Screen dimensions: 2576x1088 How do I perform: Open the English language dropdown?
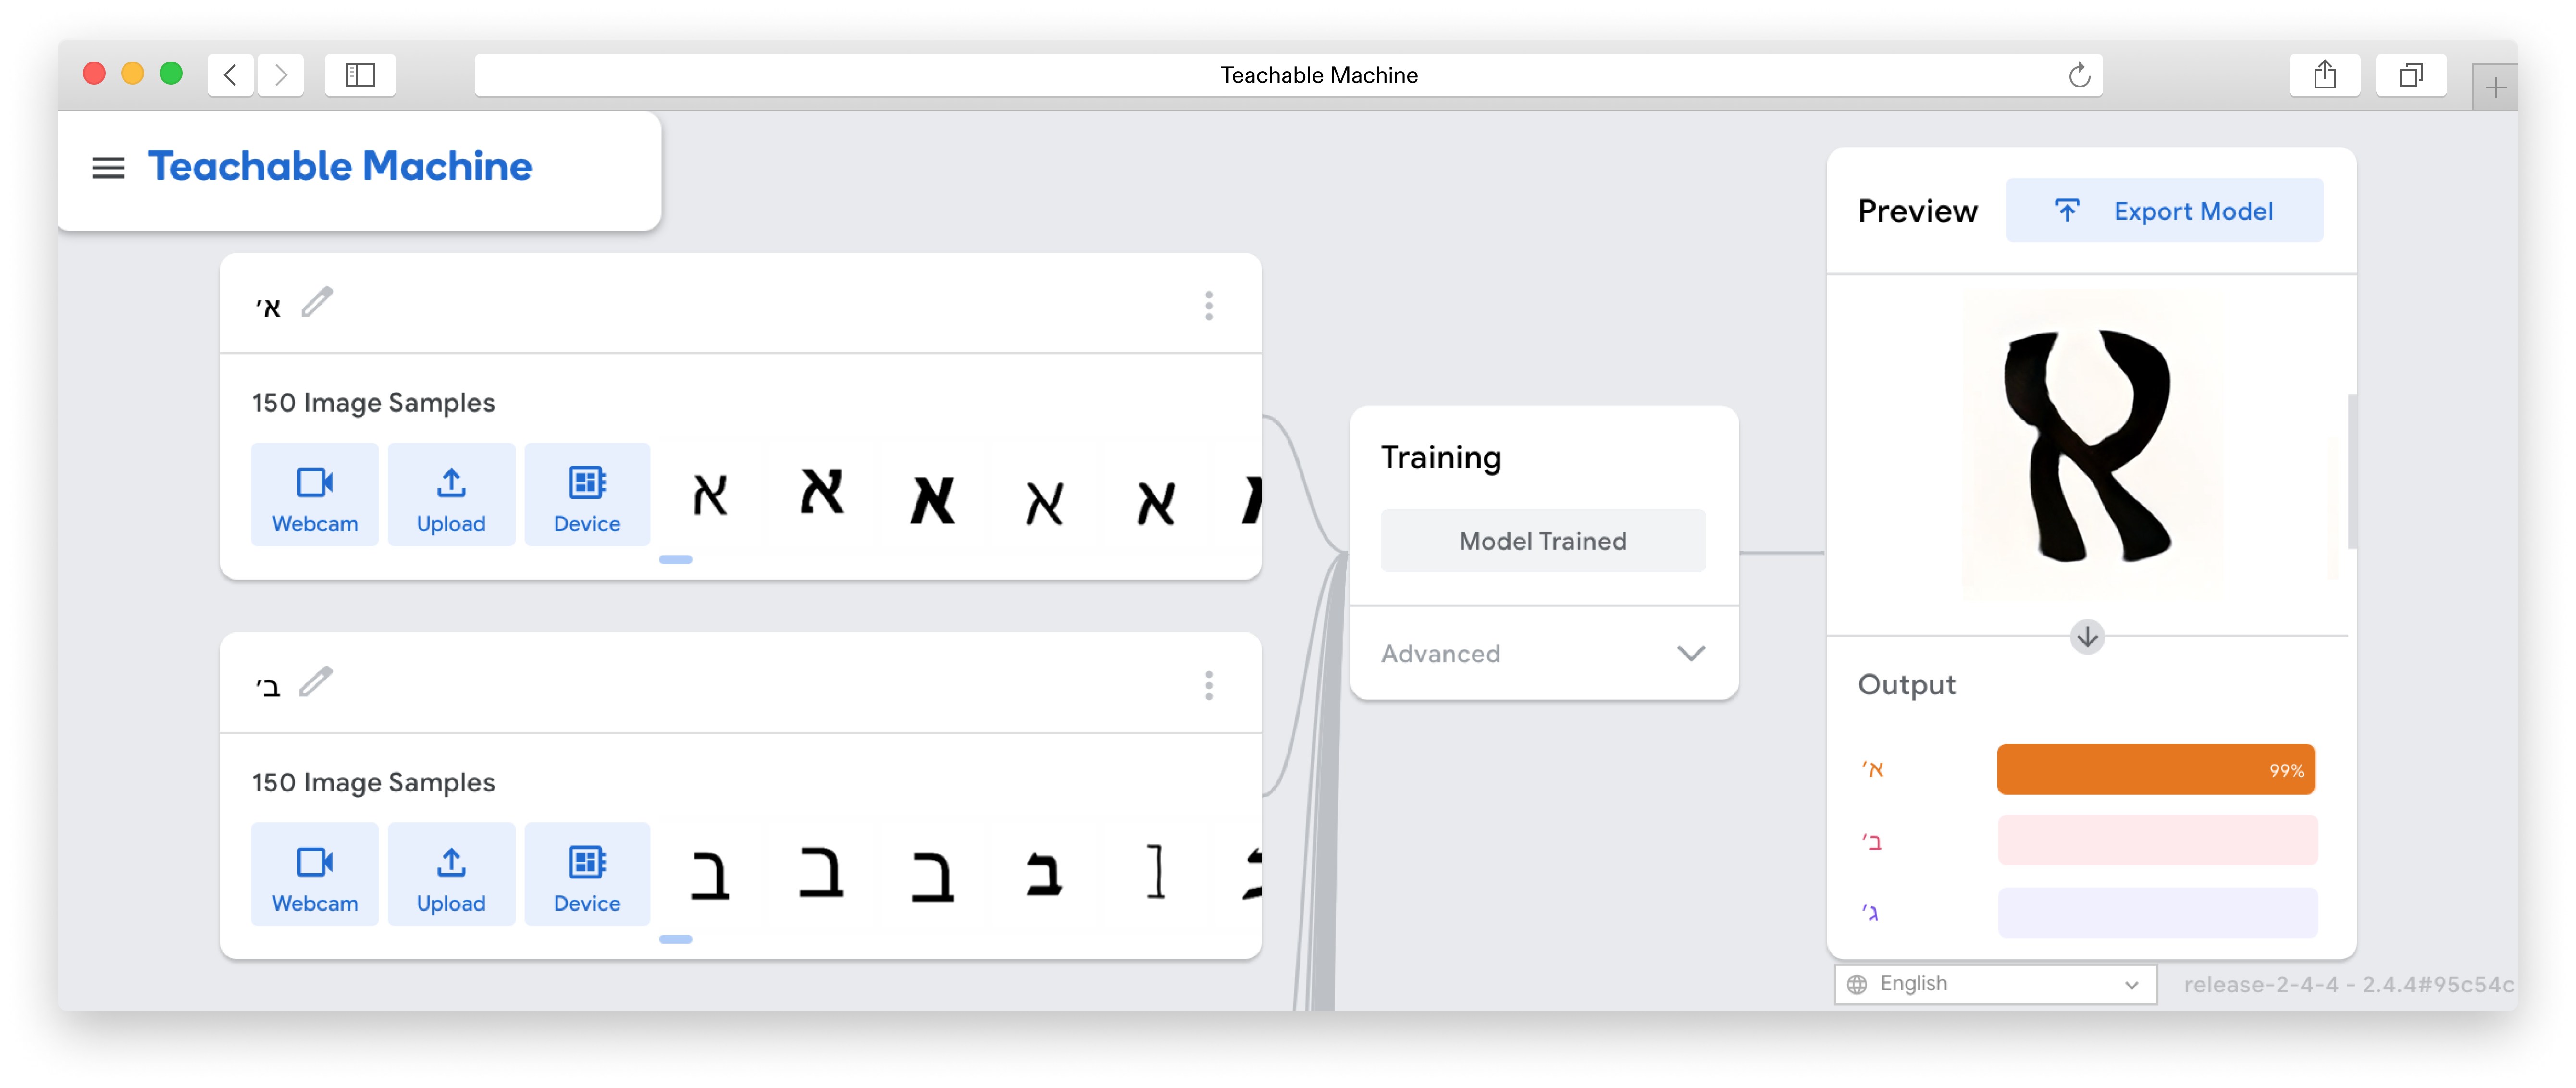point(1995,984)
